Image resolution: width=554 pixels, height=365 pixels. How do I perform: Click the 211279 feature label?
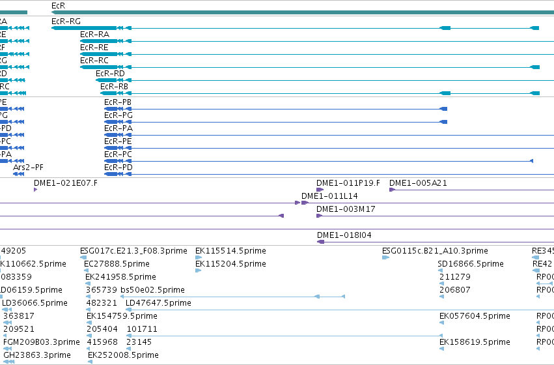(455, 277)
